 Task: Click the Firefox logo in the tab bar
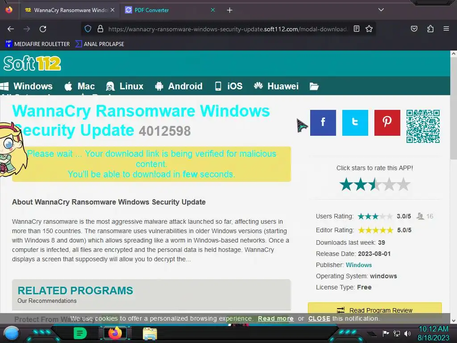point(9,10)
